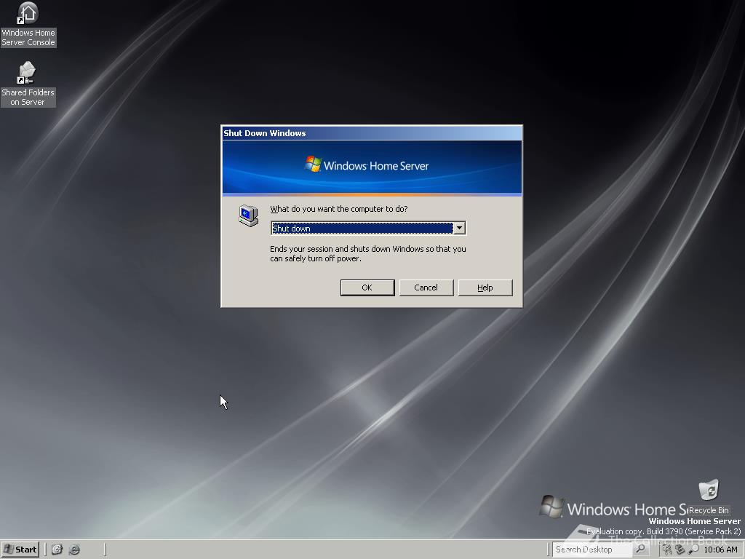The image size is (745, 559).
Task: Cancel the Shut Down Windows dialog
Action: (x=426, y=288)
